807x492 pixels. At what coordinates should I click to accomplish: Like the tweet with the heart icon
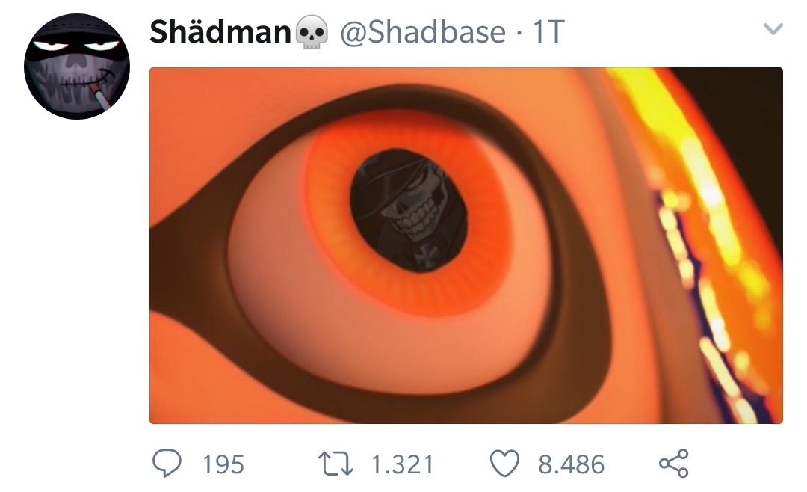504,463
